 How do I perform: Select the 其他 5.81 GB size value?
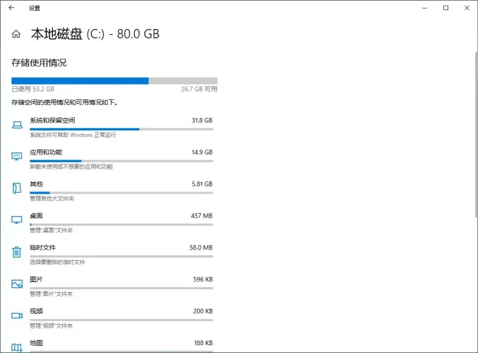click(202, 184)
